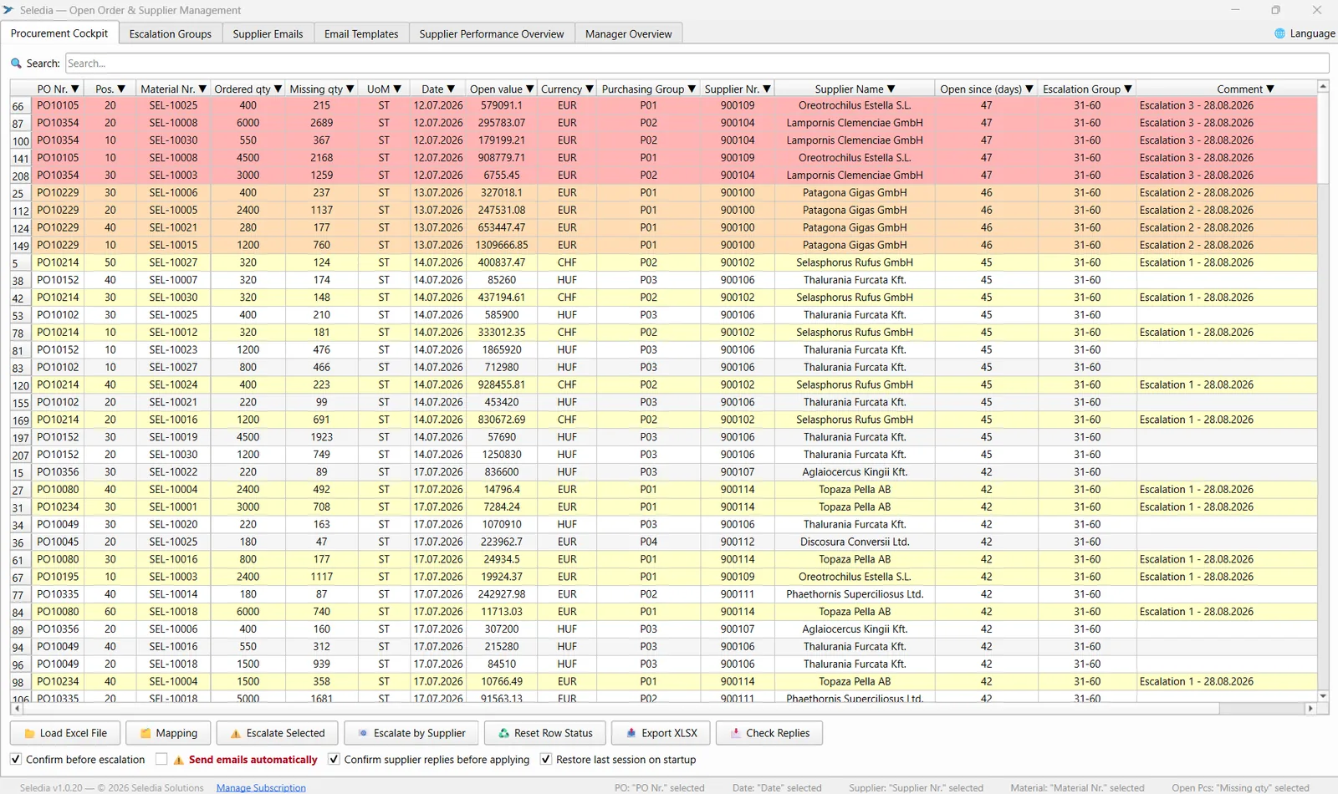Image resolution: width=1338 pixels, height=794 pixels.
Task: Enable Send emails automatically checkbox
Action: [161, 759]
